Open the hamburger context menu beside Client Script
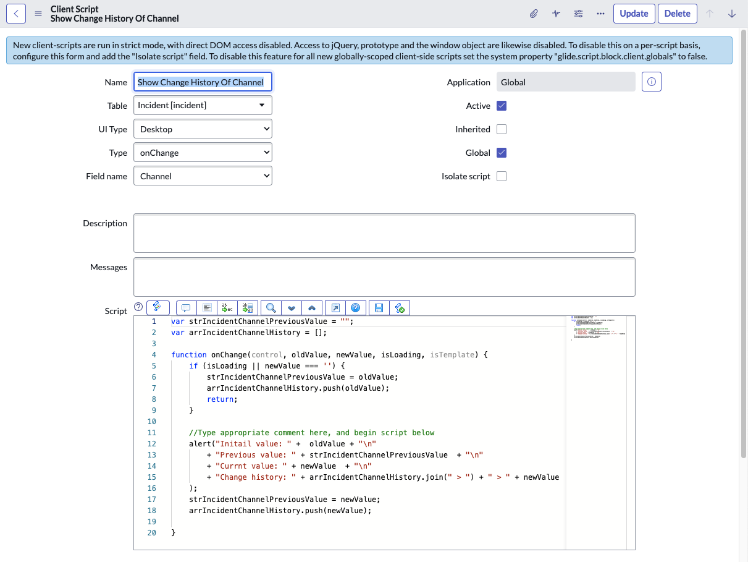 37,13
